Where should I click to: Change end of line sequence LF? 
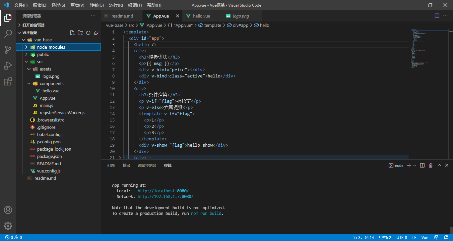414,237
